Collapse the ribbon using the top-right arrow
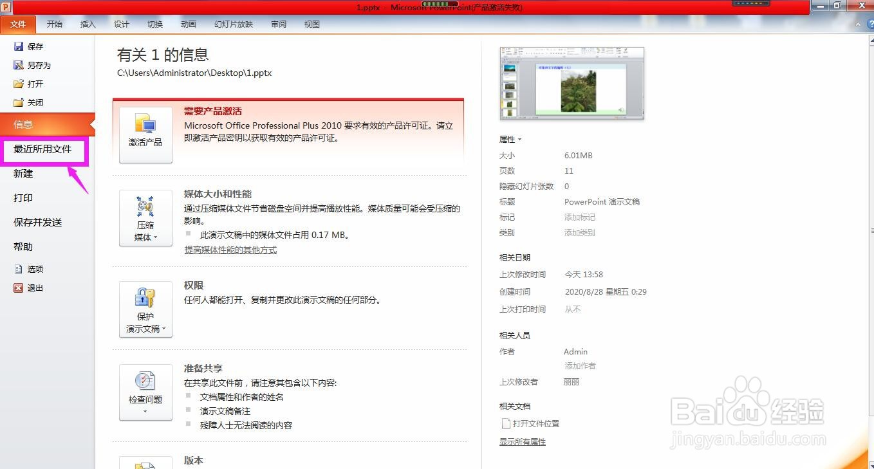874x469 pixels. [x=857, y=24]
